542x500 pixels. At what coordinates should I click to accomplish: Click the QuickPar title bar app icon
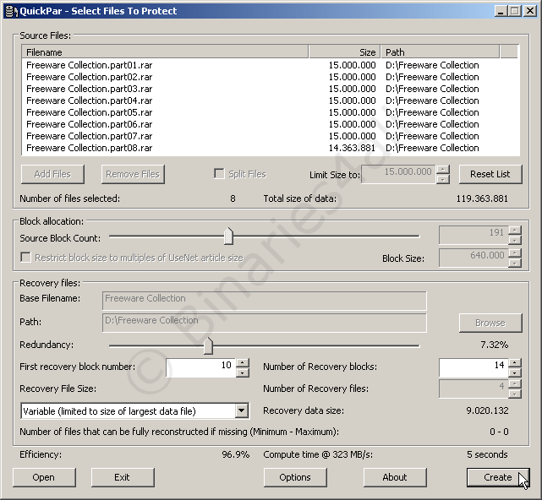[x=11, y=11]
